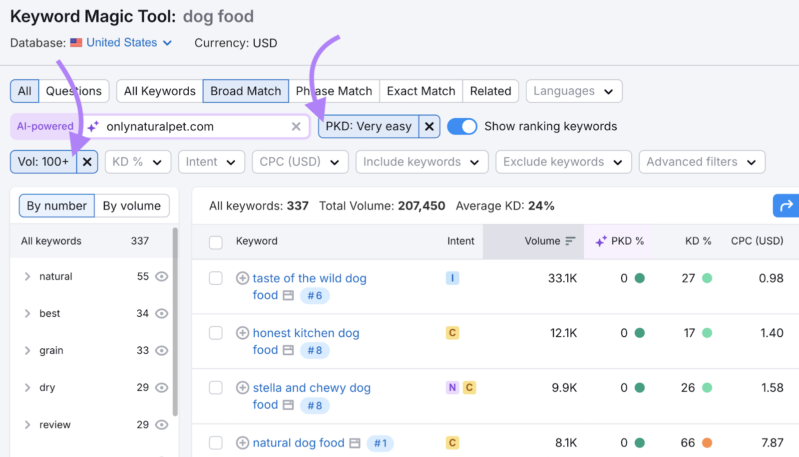Expand "taste of the wild dog food" with plus icon
Screen dimensions: 799x457
tap(243, 278)
